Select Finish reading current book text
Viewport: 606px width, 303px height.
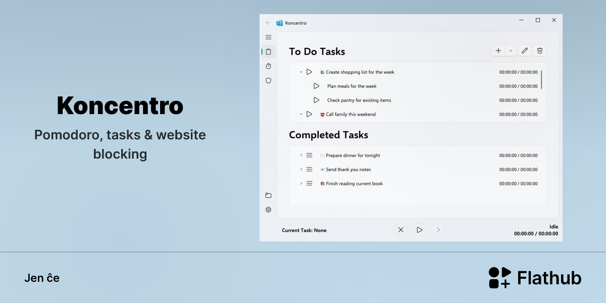tap(355, 184)
